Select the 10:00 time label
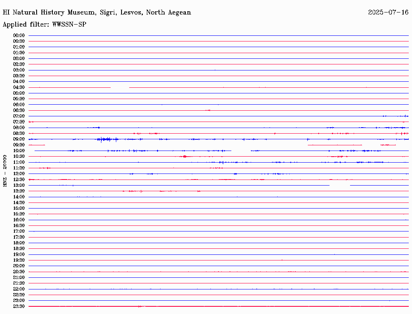This screenshot has height=314, width=412. pos(19,151)
